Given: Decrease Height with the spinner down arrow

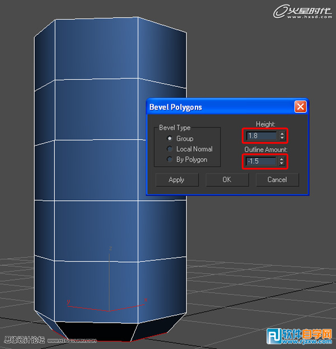Looking at the screenshot, I should click(x=281, y=138).
